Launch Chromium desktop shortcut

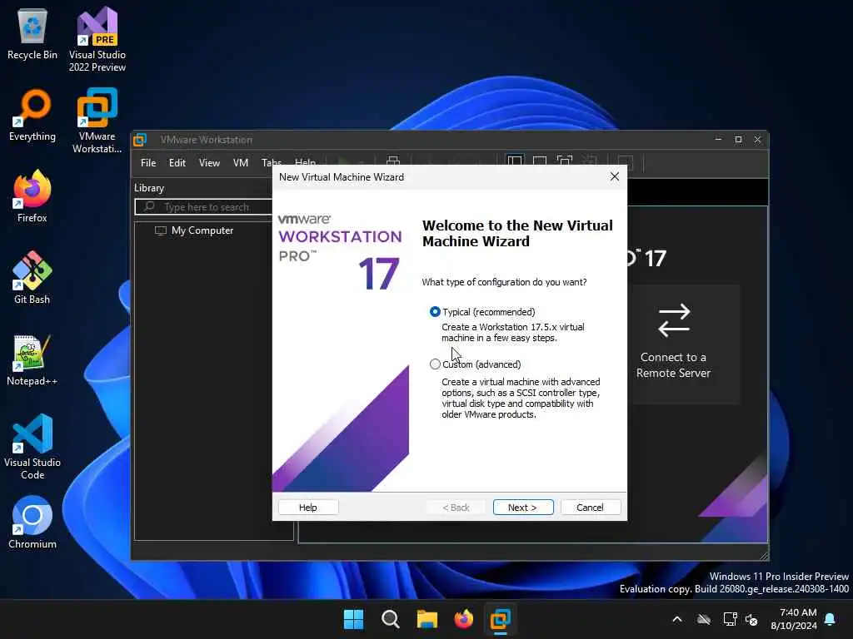(x=32, y=523)
